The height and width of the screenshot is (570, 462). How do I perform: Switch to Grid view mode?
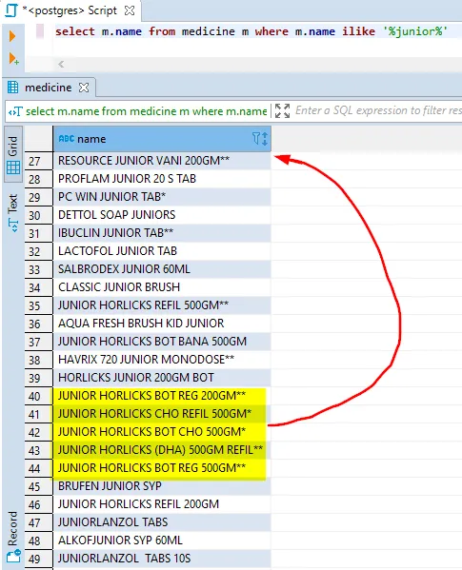13,154
